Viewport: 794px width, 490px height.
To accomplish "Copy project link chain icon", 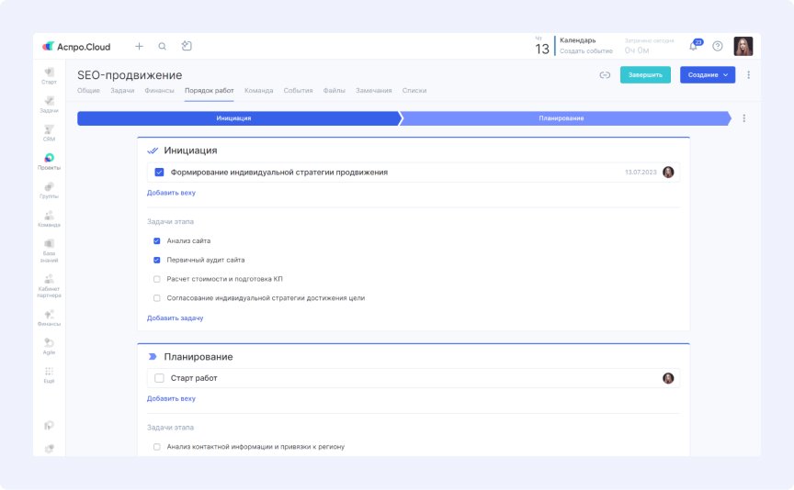I will (605, 75).
